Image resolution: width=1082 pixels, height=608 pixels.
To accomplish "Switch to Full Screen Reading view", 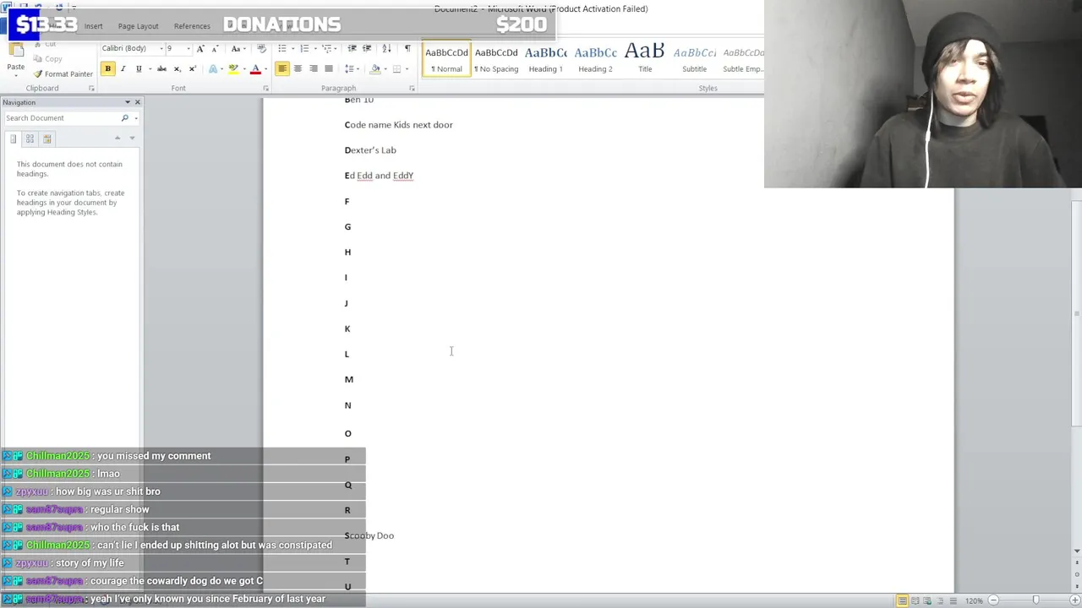I will [915, 600].
